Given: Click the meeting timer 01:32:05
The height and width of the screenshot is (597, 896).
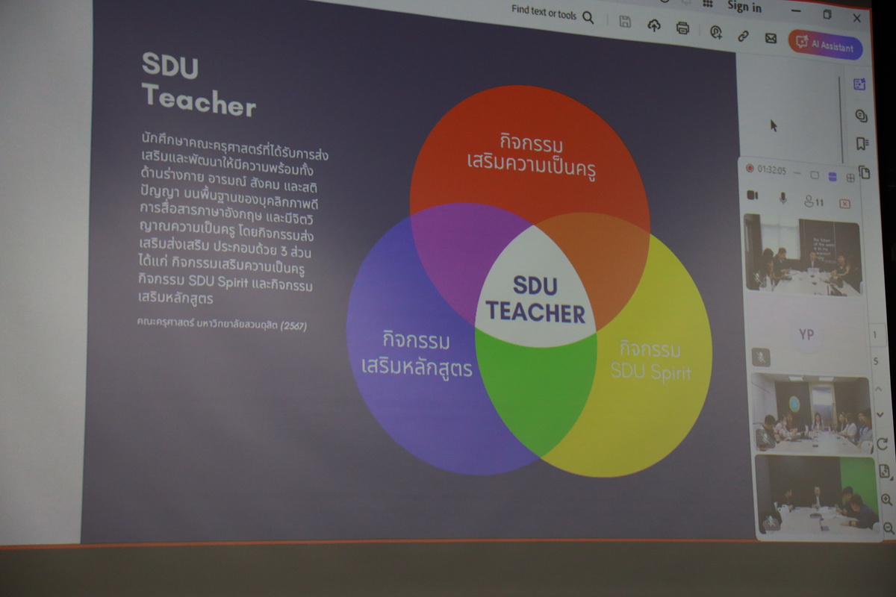Looking at the screenshot, I should tap(771, 171).
